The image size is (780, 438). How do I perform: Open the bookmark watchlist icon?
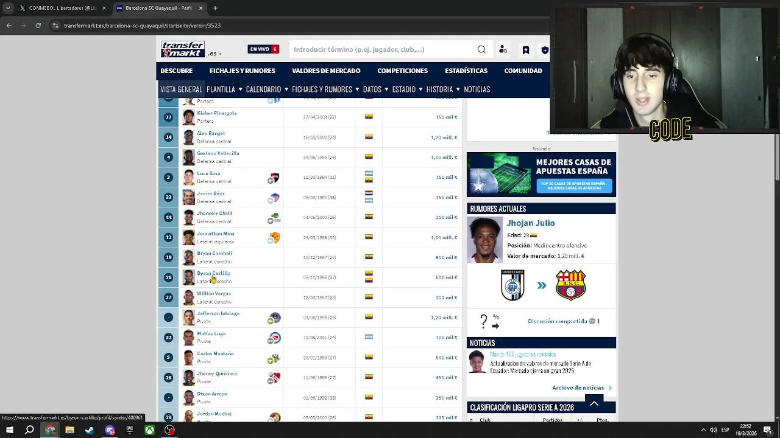(526, 50)
